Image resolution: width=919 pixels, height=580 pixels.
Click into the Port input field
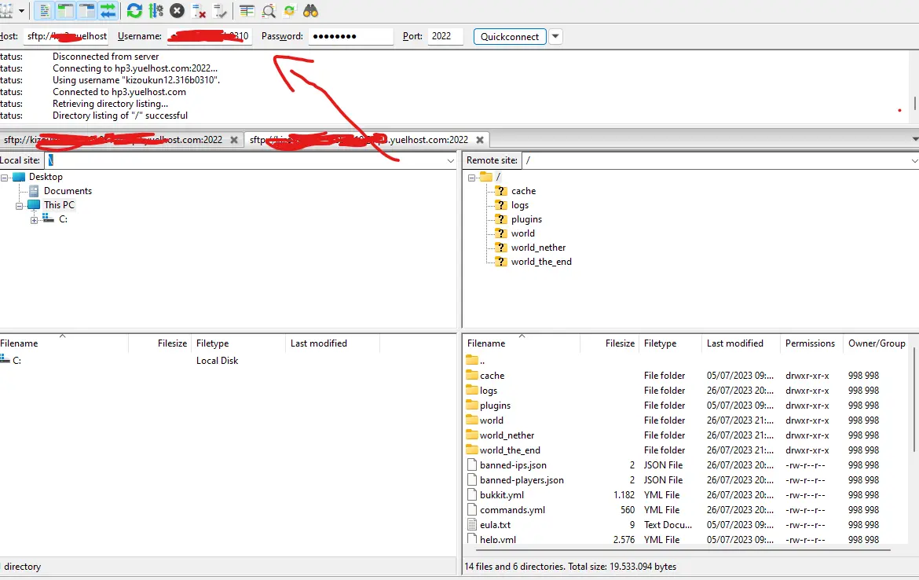click(x=445, y=36)
